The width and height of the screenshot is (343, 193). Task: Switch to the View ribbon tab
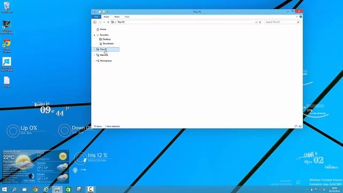(x=127, y=17)
